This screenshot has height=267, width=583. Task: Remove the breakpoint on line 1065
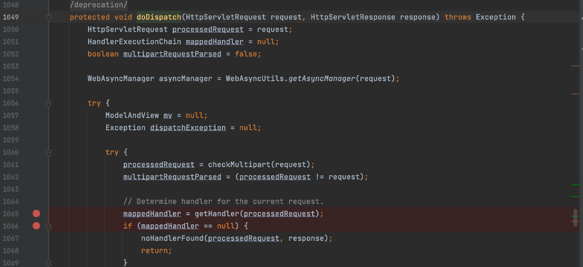(36, 214)
